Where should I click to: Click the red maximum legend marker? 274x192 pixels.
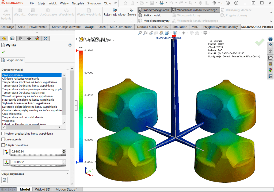[77, 50]
